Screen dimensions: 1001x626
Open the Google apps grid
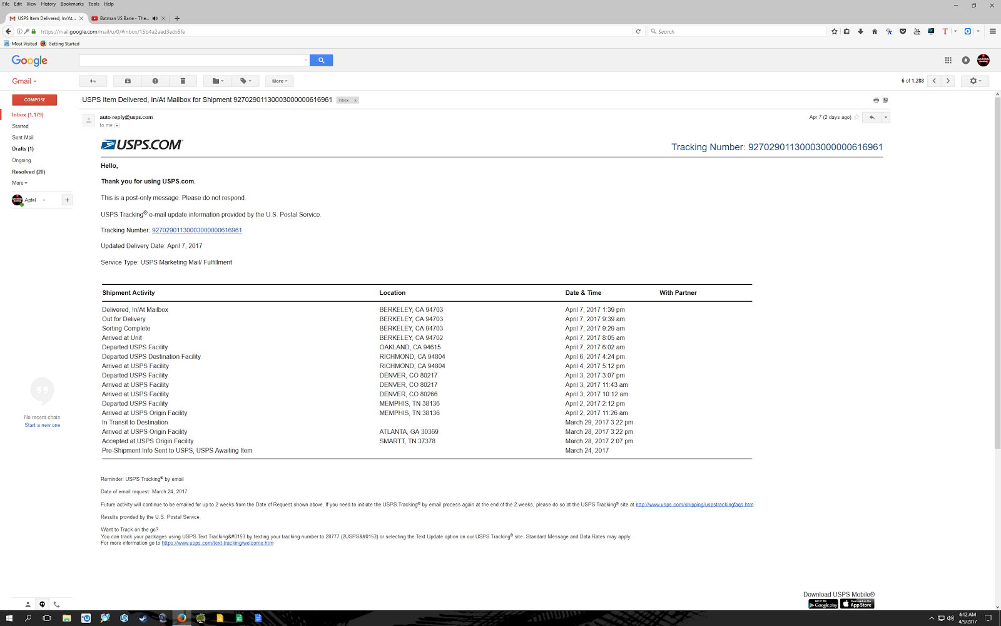948,60
